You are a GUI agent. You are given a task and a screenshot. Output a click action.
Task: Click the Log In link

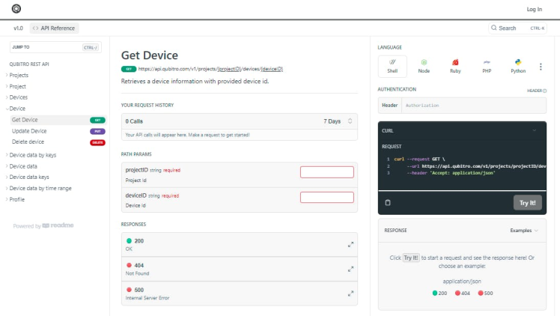click(x=534, y=9)
